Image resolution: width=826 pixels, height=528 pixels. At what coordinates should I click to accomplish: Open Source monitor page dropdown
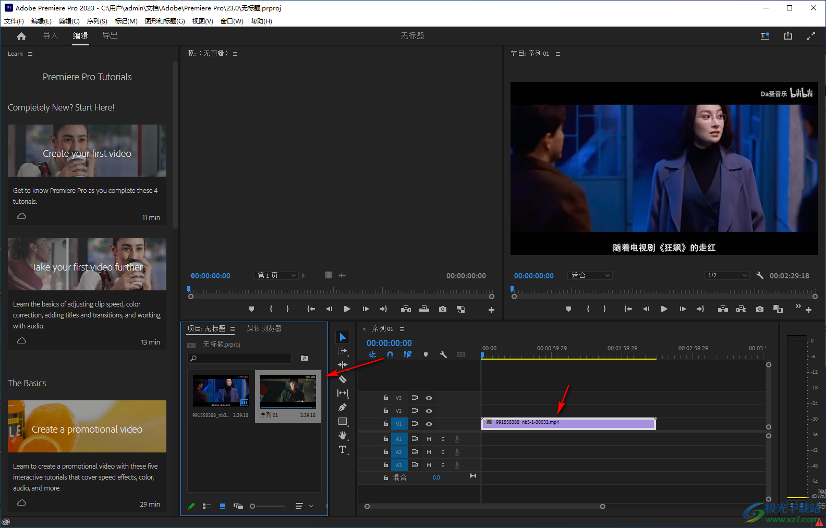pyautogui.click(x=276, y=275)
